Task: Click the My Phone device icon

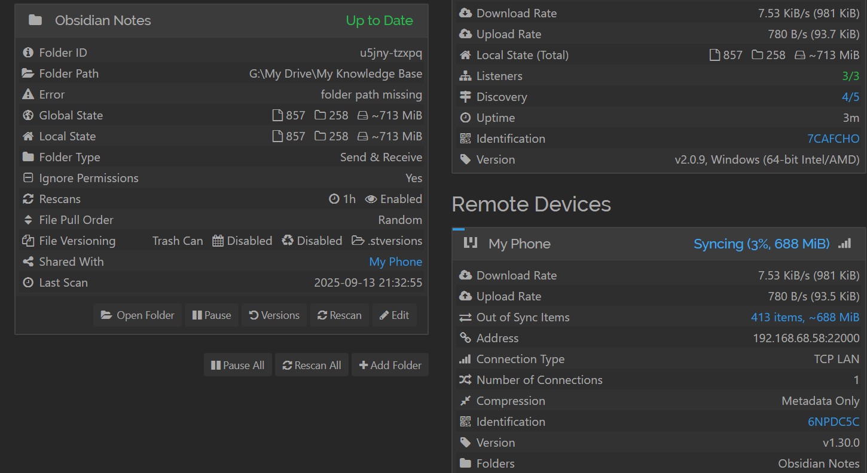Action: tap(471, 243)
